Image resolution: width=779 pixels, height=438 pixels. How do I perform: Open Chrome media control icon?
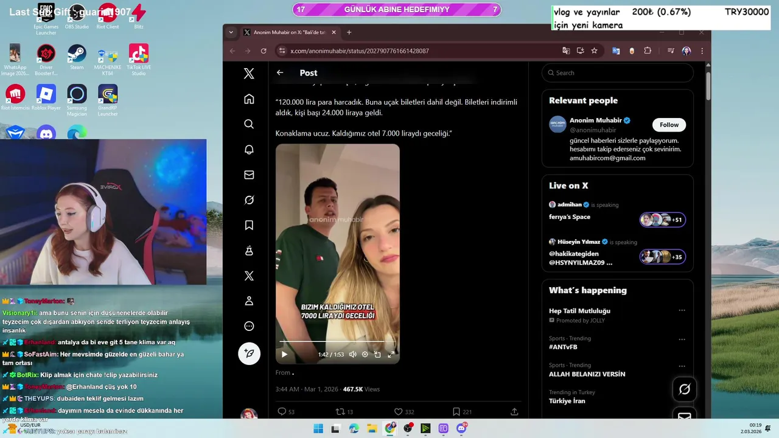[671, 50]
